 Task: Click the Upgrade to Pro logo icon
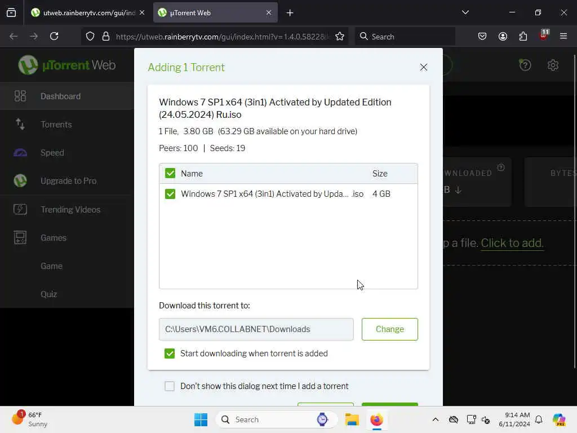20,181
